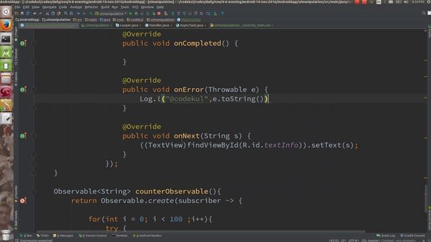Click the Save All toolbar icon
Image resolution: width=431 pixels, height=242 pixels.
coord(22,13)
